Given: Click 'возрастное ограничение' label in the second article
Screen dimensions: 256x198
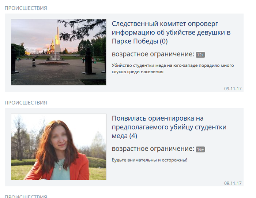Looking at the screenshot, I should click(153, 149).
